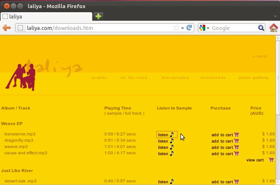Click the cart icon beside view cart
Screen dimensions: 280x185
(x=271, y=159)
